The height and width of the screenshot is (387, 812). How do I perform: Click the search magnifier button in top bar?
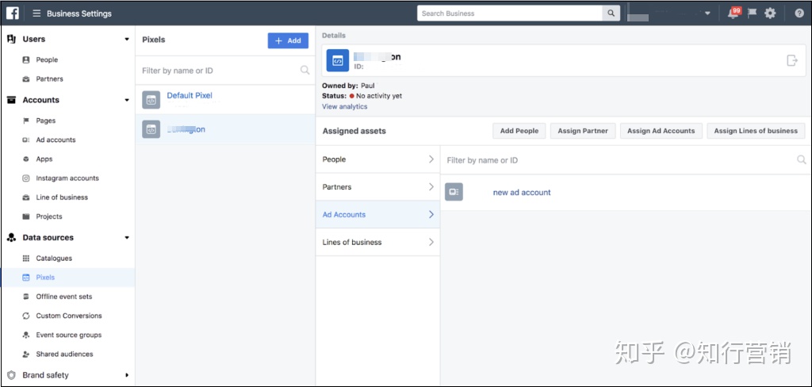tap(611, 13)
